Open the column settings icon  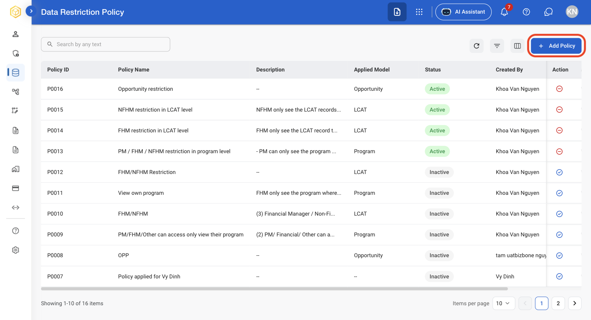[518, 46]
